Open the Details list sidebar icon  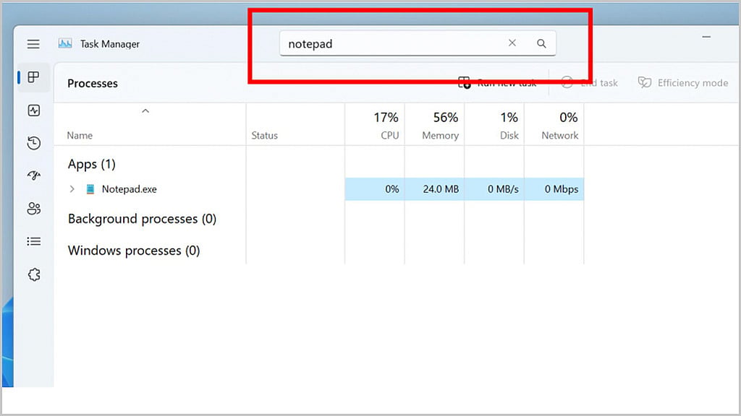click(x=33, y=241)
